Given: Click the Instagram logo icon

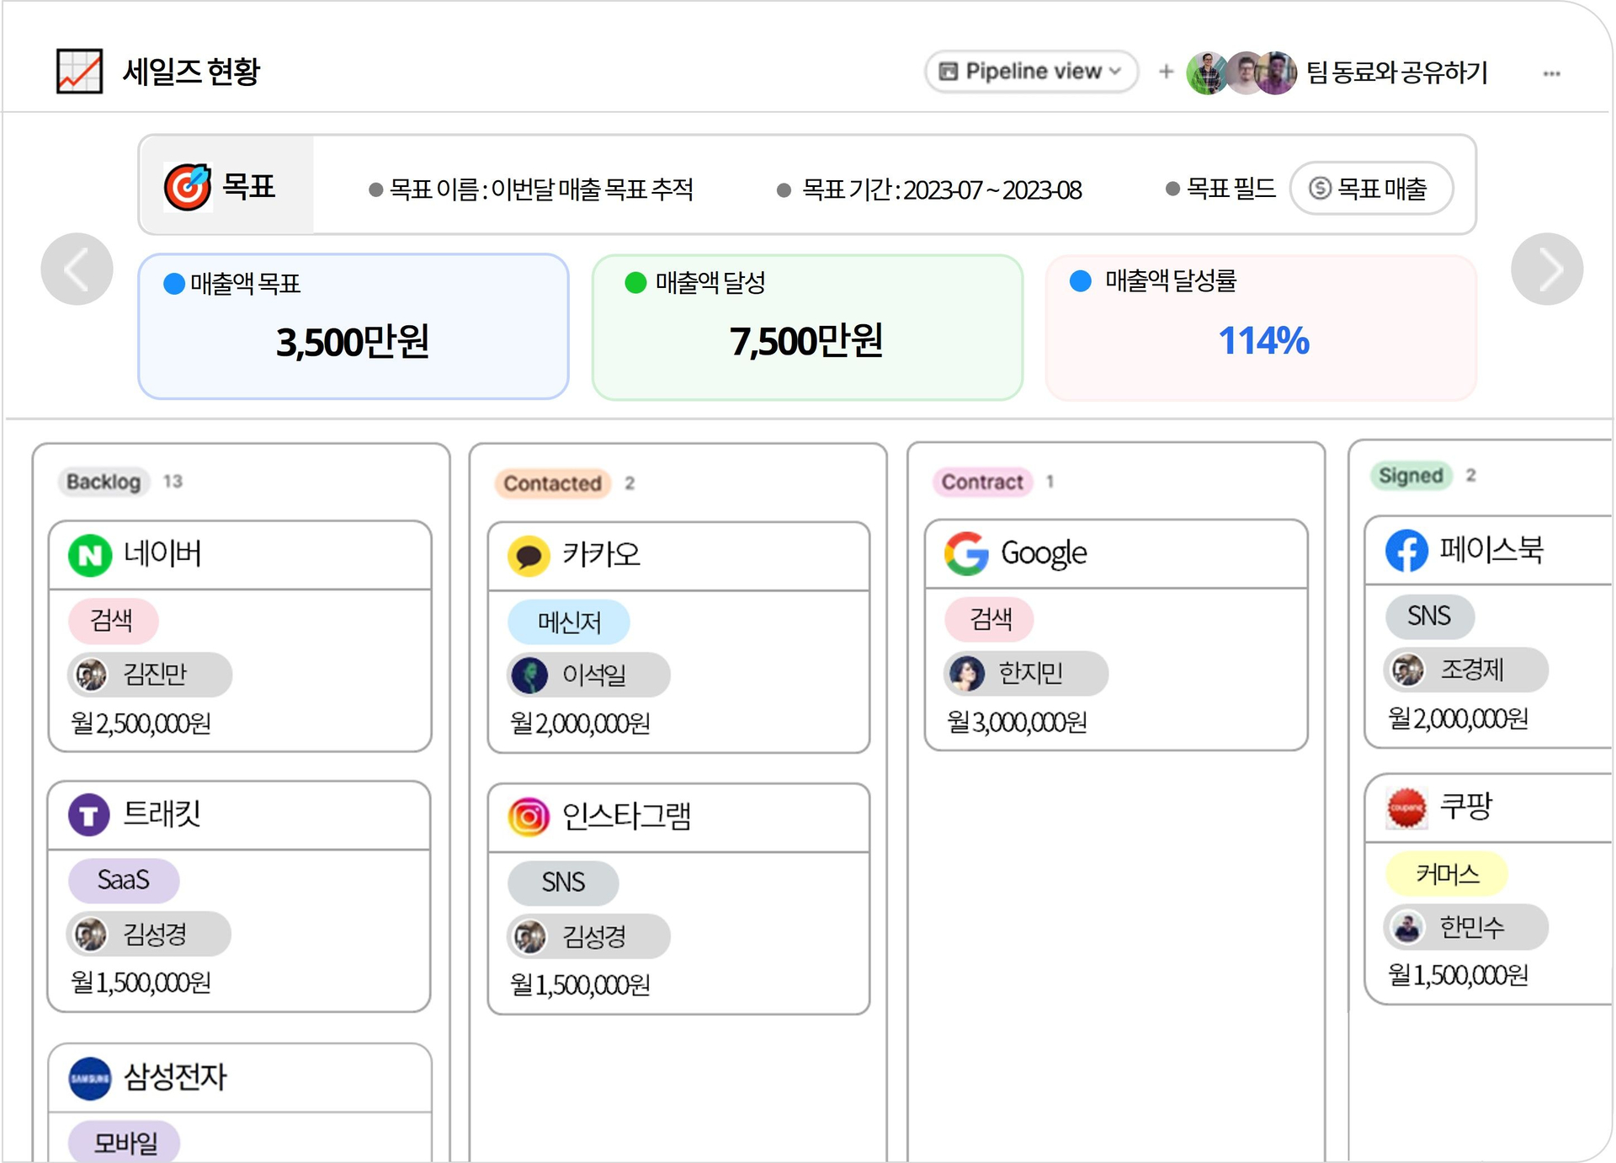Looking at the screenshot, I should click(529, 818).
